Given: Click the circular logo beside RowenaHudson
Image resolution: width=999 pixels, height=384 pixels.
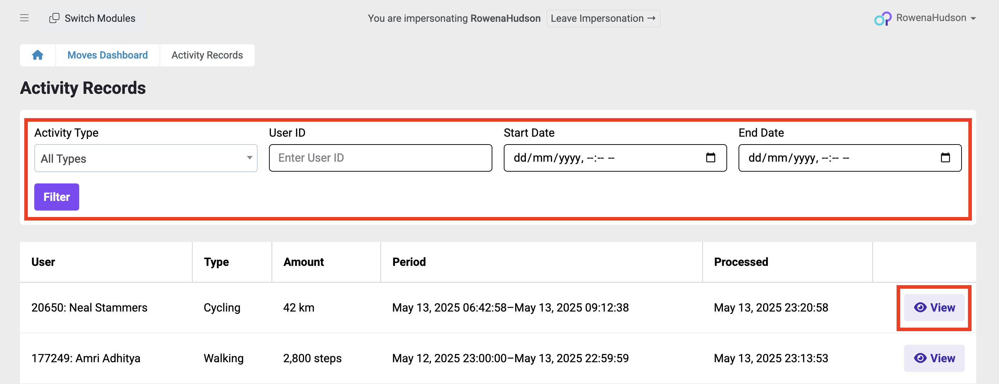Looking at the screenshot, I should coord(883,18).
